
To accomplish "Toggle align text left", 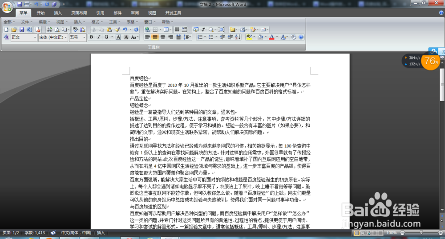I will click(147, 37).
